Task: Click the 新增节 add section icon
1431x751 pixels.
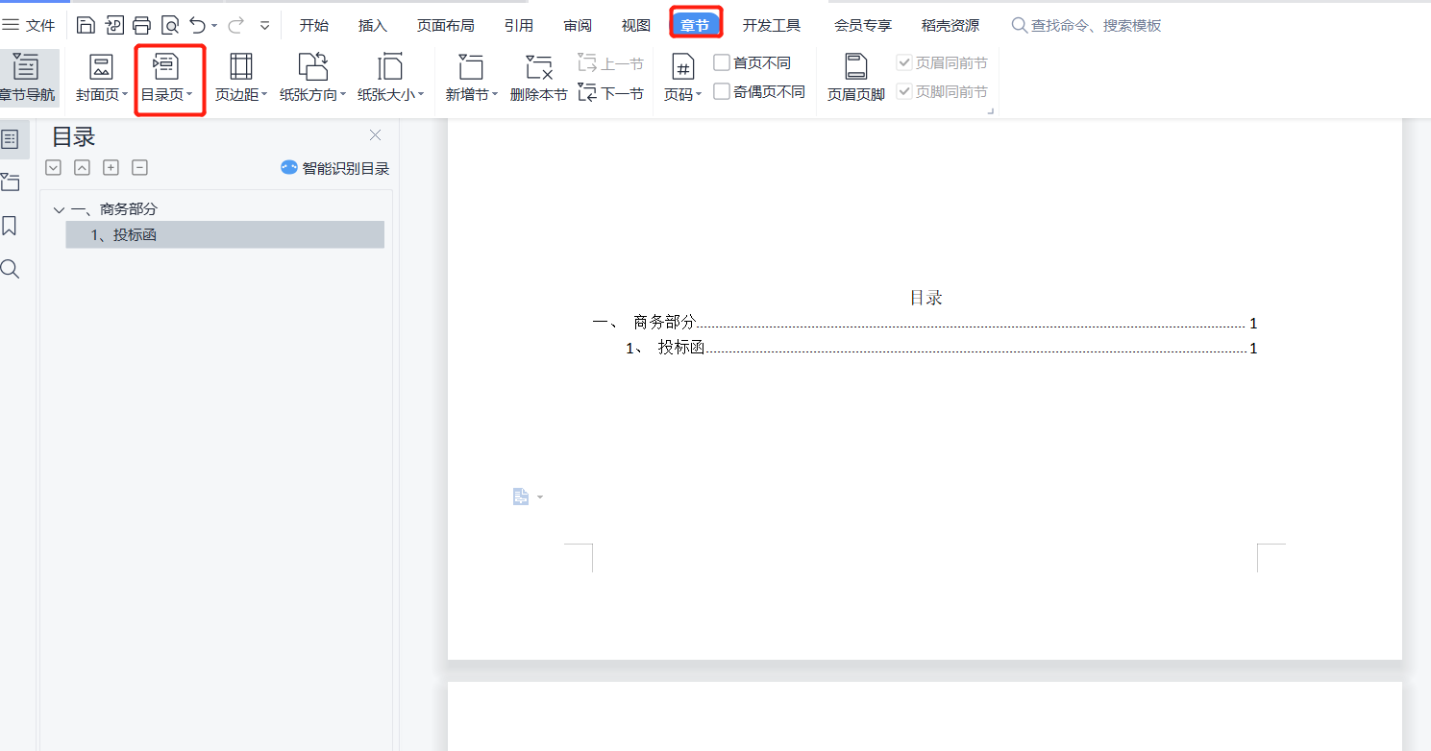Action: coord(471,67)
